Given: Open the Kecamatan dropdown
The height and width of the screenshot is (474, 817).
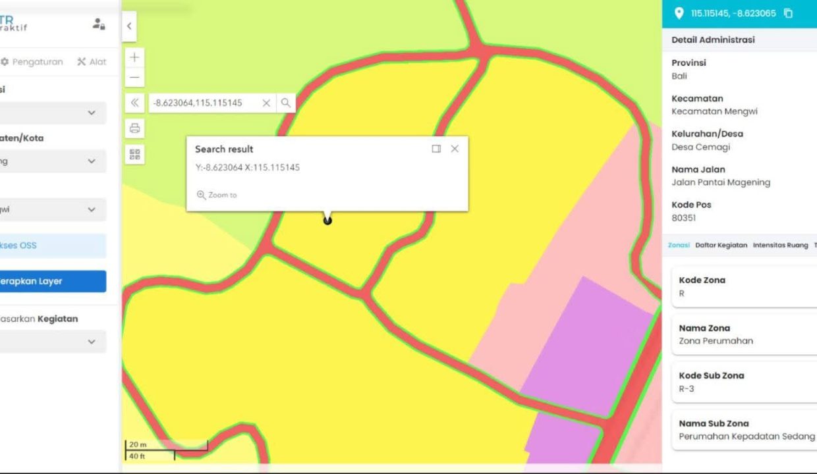Looking at the screenshot, I should click(91, 210).
